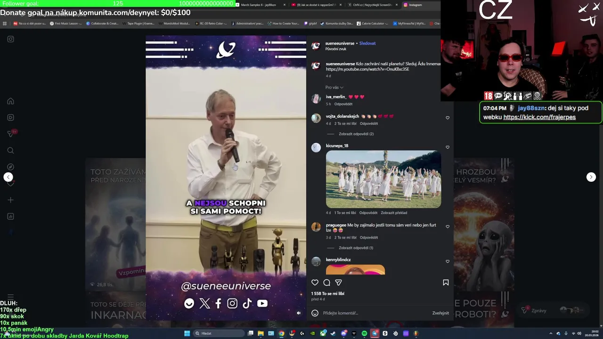Share the post with paper plane icon
The image size is (603, 339).
(338, 282)
